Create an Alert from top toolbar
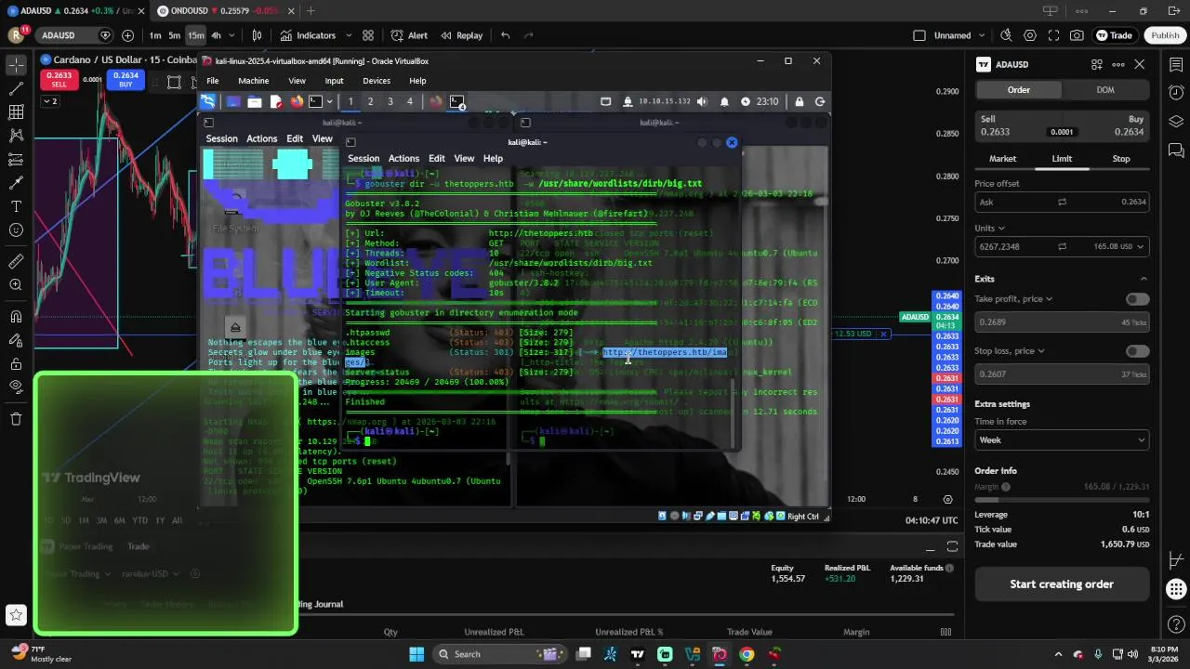Viewport: 1190px width, 669px height. 409,35
